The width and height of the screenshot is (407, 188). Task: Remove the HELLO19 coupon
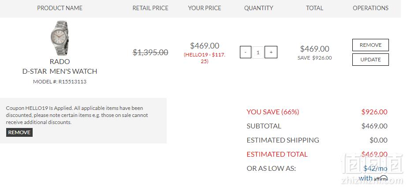tap(19, 132)
